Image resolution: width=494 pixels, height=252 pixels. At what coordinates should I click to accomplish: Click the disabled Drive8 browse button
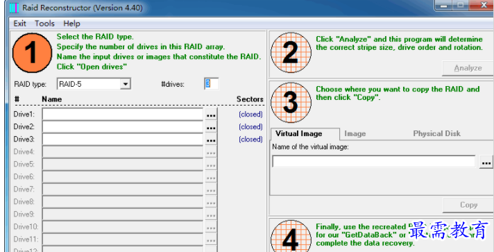click(211, 202)
